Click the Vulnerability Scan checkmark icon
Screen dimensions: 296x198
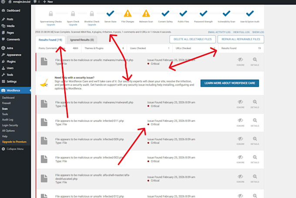tap(226, 13)
